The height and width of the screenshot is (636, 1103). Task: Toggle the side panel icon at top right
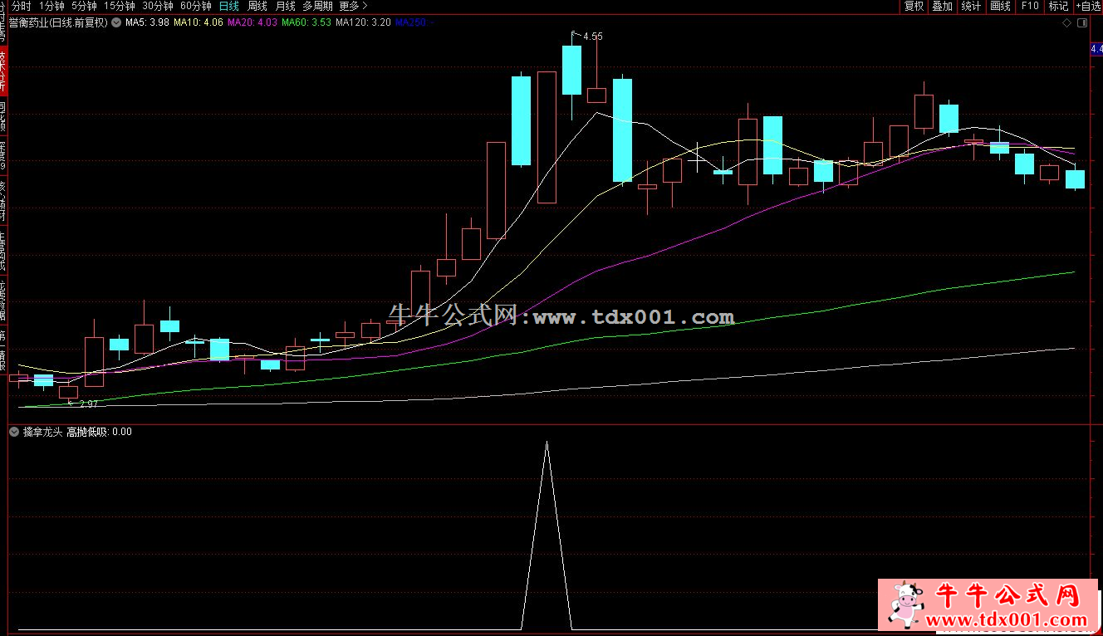point(1081,23)
